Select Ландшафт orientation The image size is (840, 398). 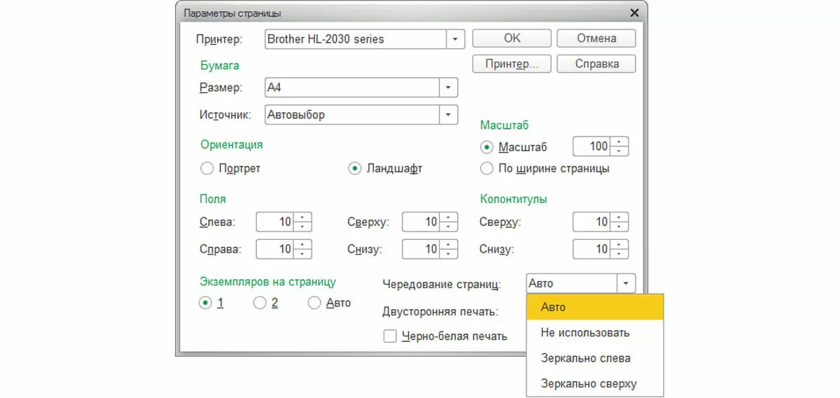point(354,169)
